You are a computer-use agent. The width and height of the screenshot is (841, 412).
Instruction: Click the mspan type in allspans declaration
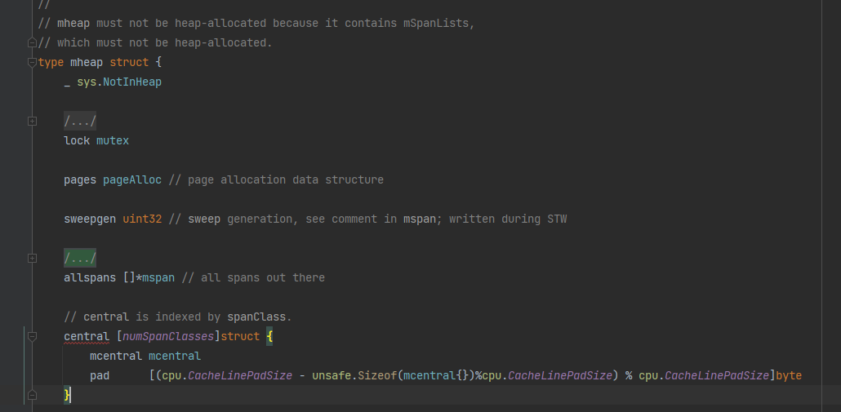pos(158,277)
